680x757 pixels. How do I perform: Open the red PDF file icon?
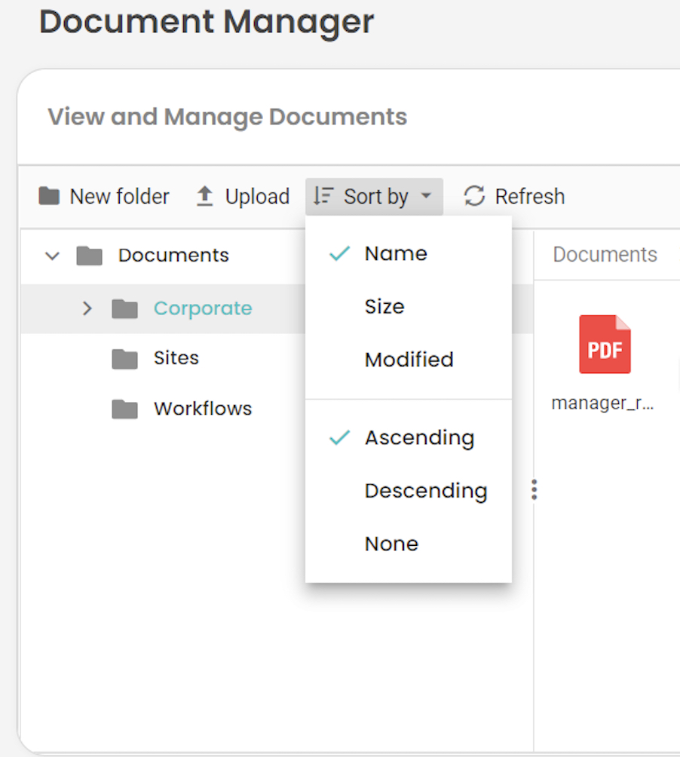(605, 345)
